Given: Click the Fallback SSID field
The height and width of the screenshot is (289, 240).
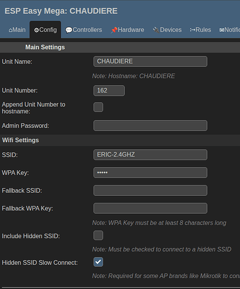Looking at the screenshot, I should tap(150, 190).
